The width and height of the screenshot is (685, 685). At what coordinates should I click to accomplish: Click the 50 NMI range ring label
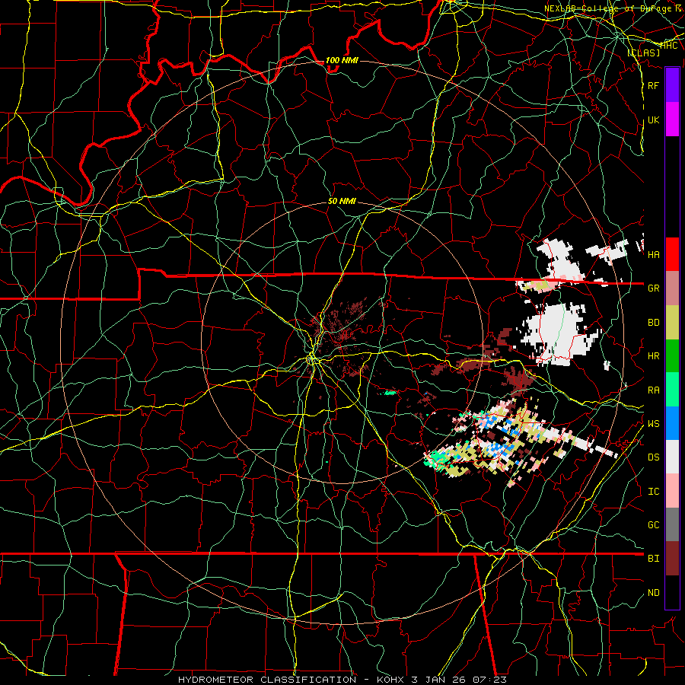click(342, 201)
